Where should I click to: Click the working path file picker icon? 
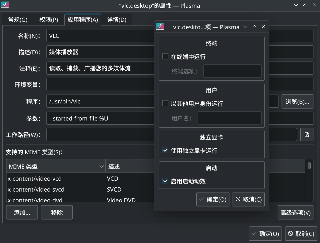coord(307,134)
